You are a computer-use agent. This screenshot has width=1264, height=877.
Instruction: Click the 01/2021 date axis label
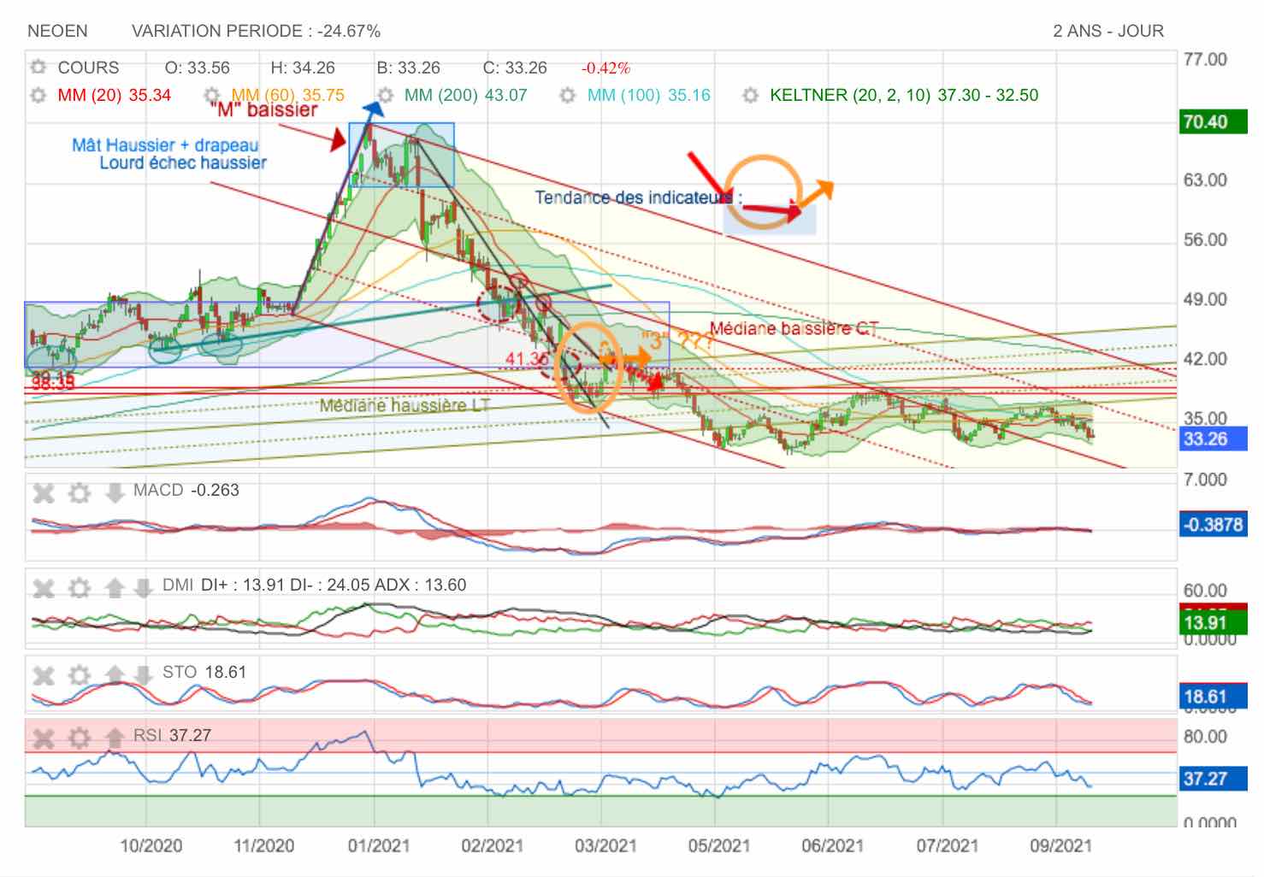coord(379,845)
